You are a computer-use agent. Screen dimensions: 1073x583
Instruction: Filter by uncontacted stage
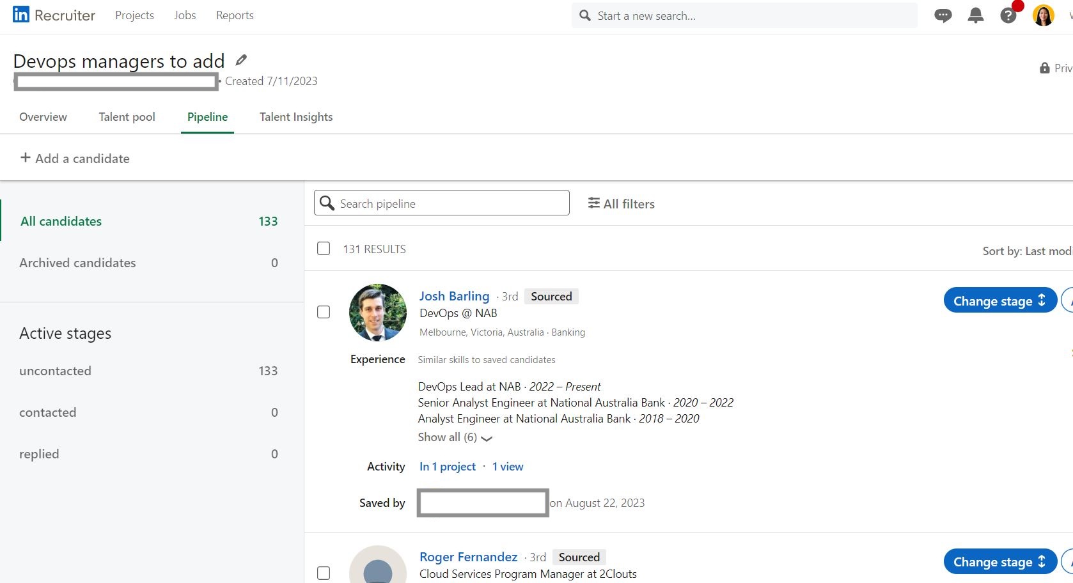coord(152,371)
